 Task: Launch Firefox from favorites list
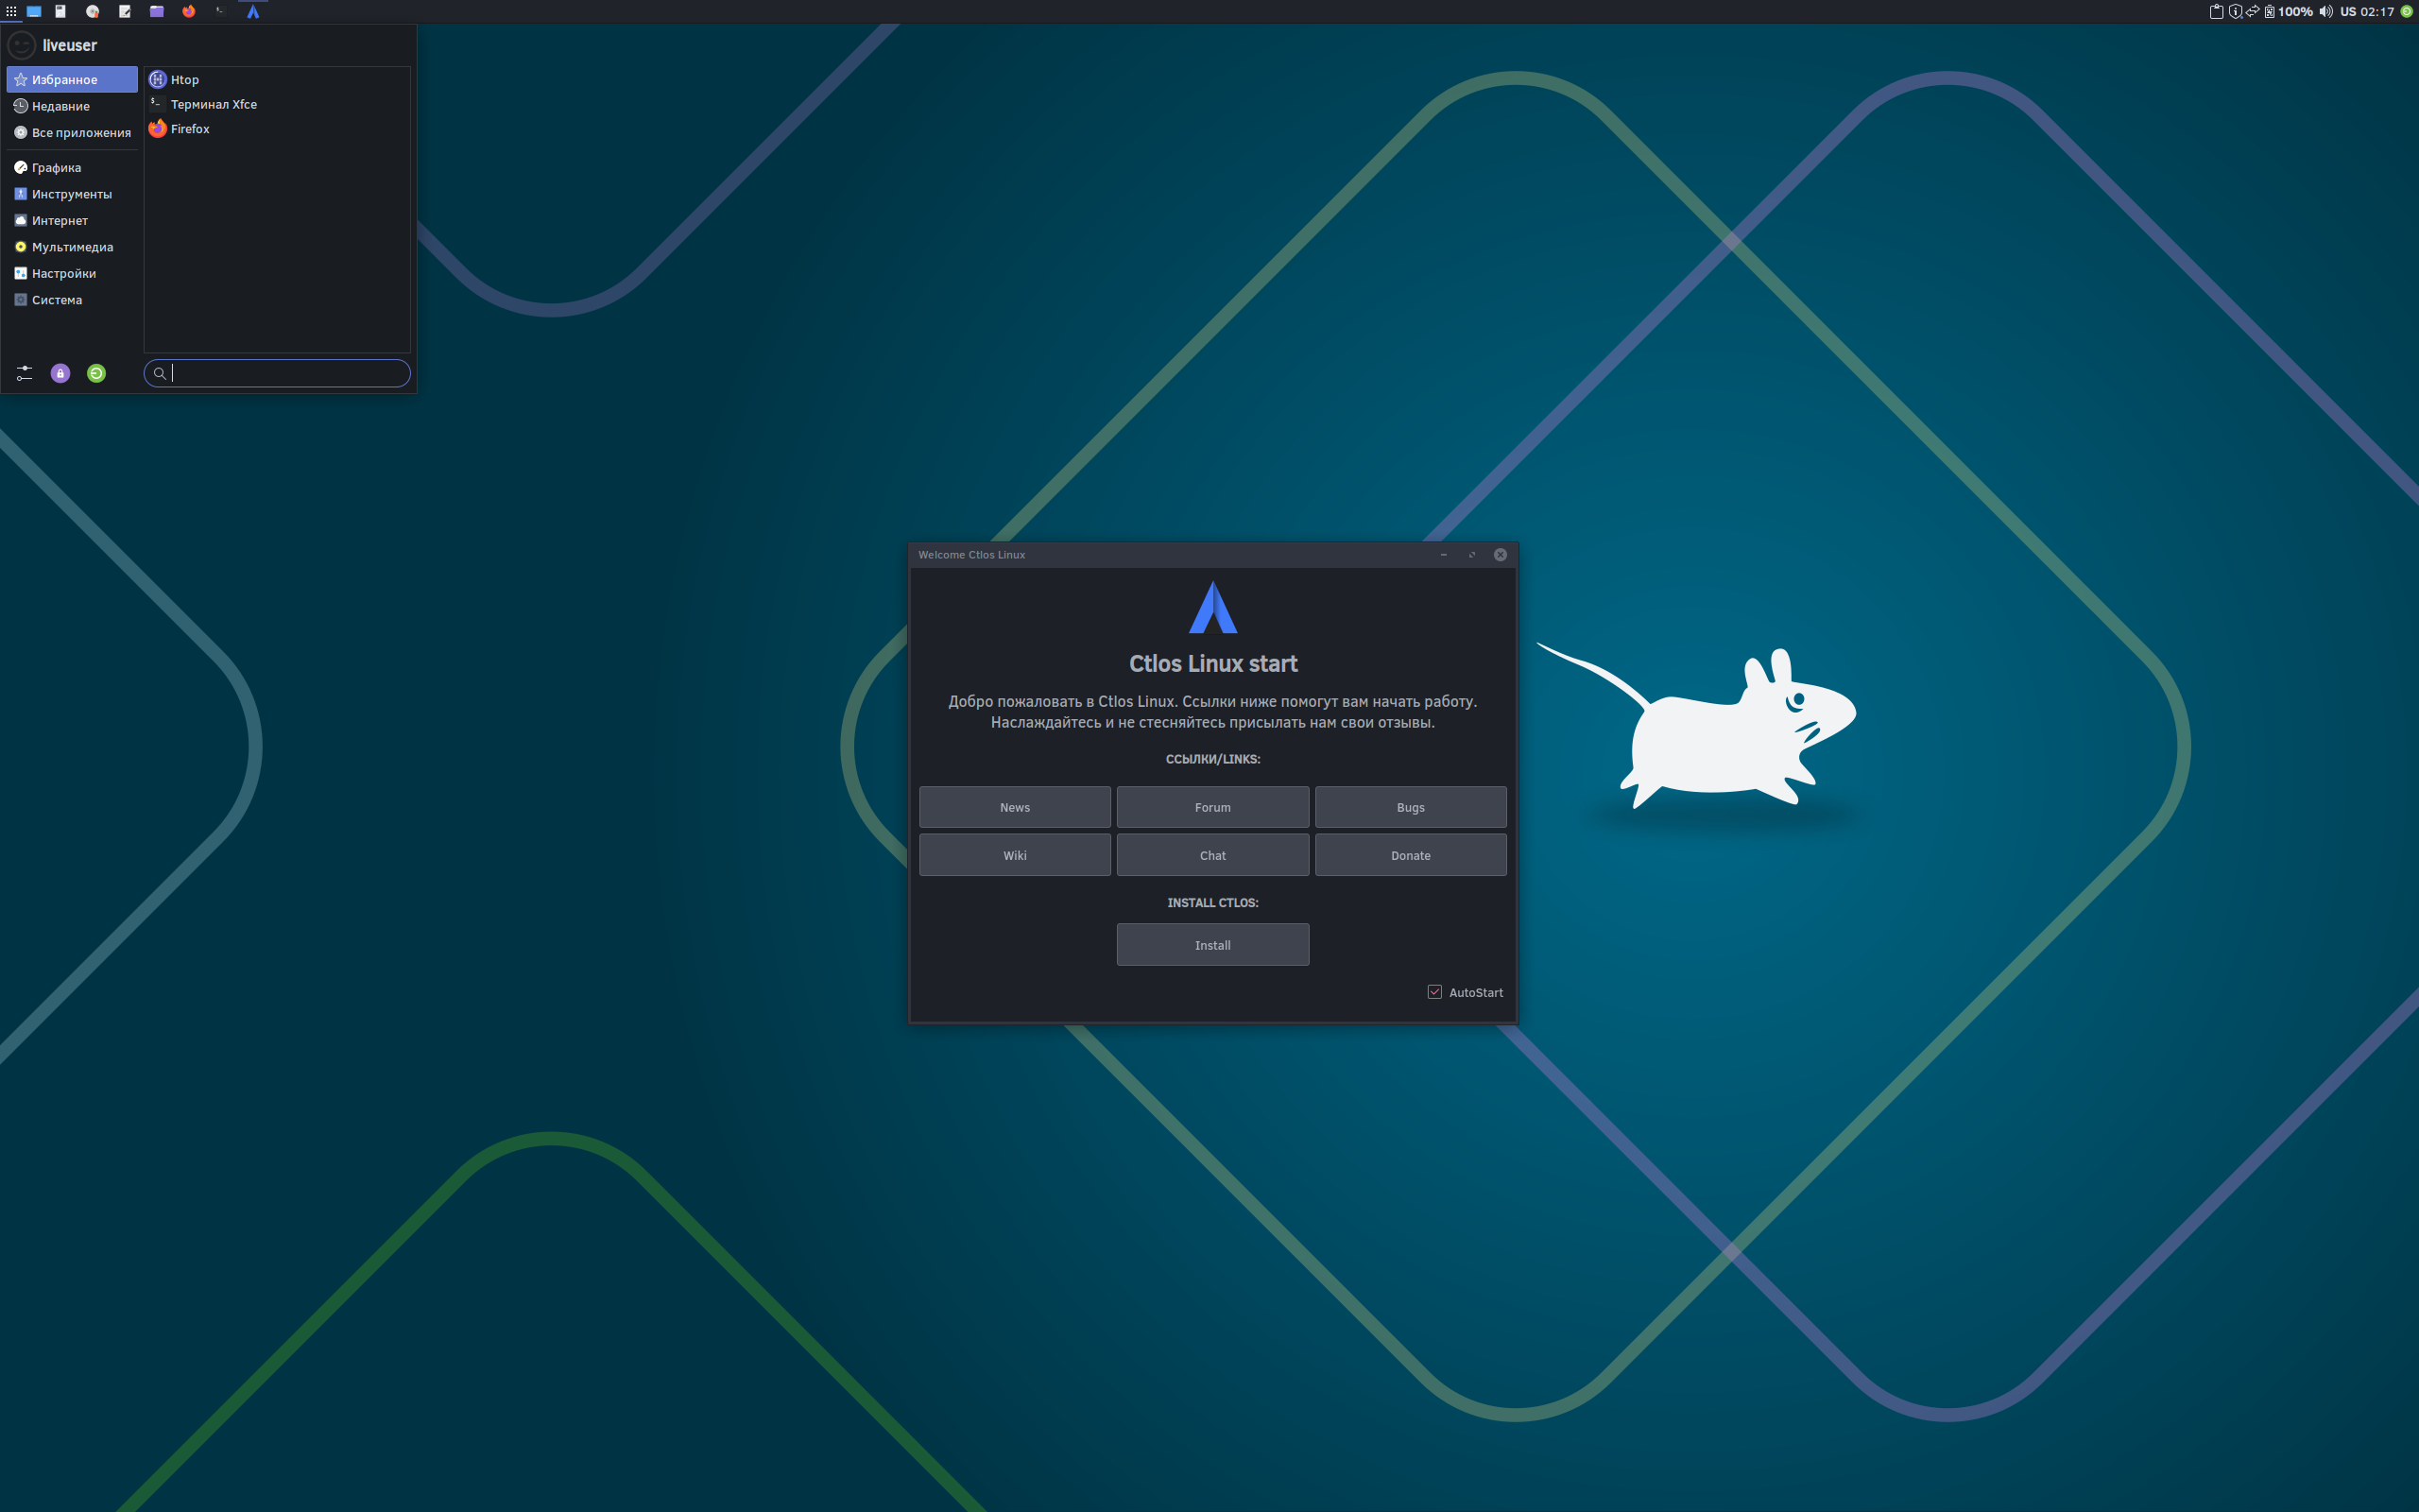[277, 129]
